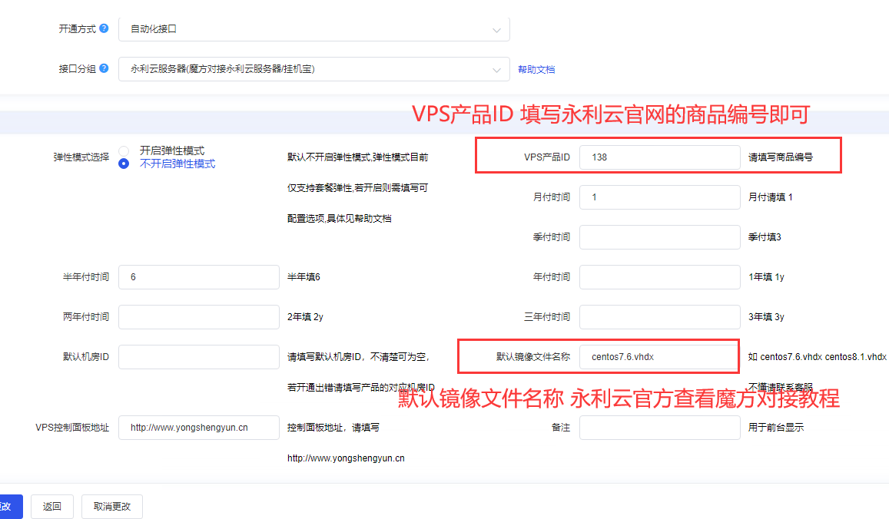Focus the 月付时间 input field
Image resolution: width=889 pixels, height=519 pixels.
coord(659,197)
